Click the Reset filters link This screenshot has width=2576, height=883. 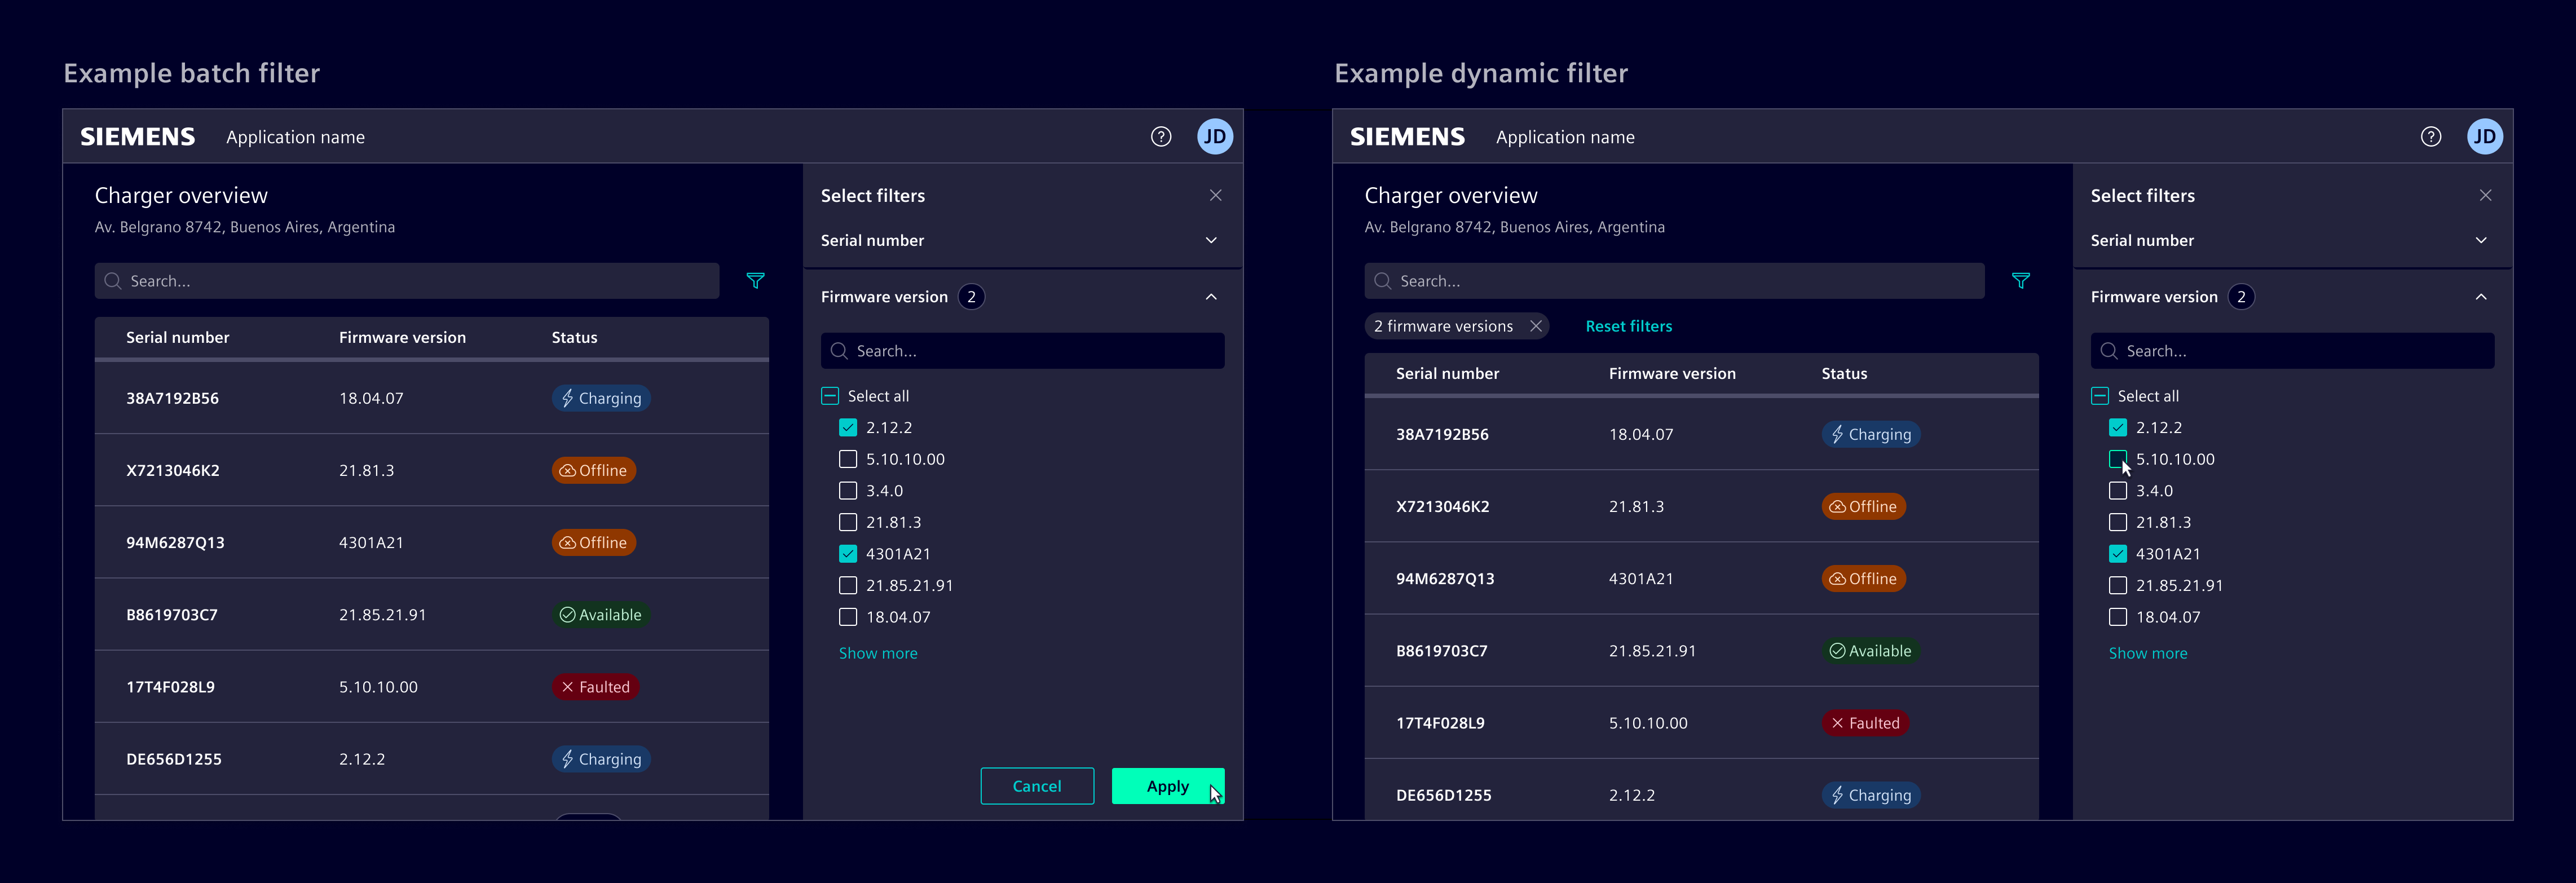[1628, 326]
